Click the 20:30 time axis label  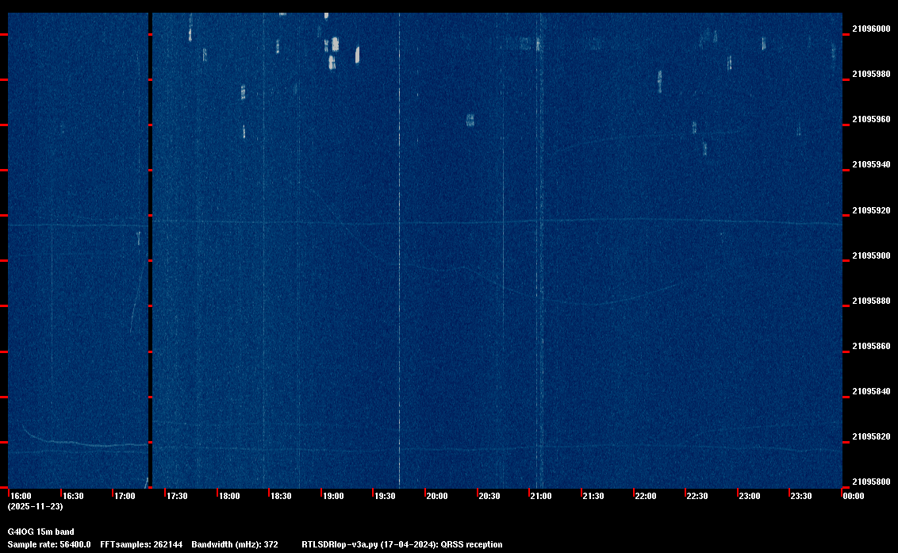(489, 496)
